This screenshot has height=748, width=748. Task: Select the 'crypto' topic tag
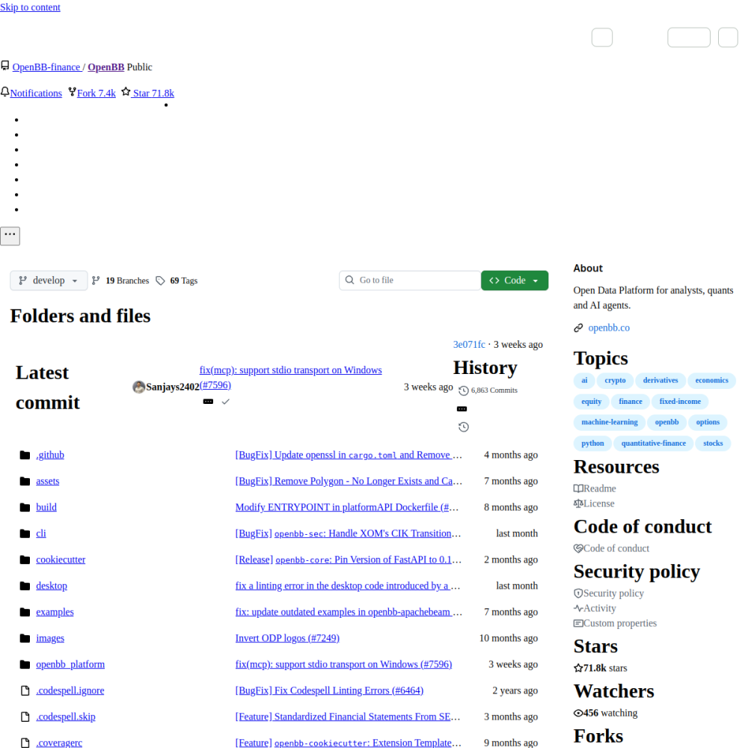[x=615, y=381]
